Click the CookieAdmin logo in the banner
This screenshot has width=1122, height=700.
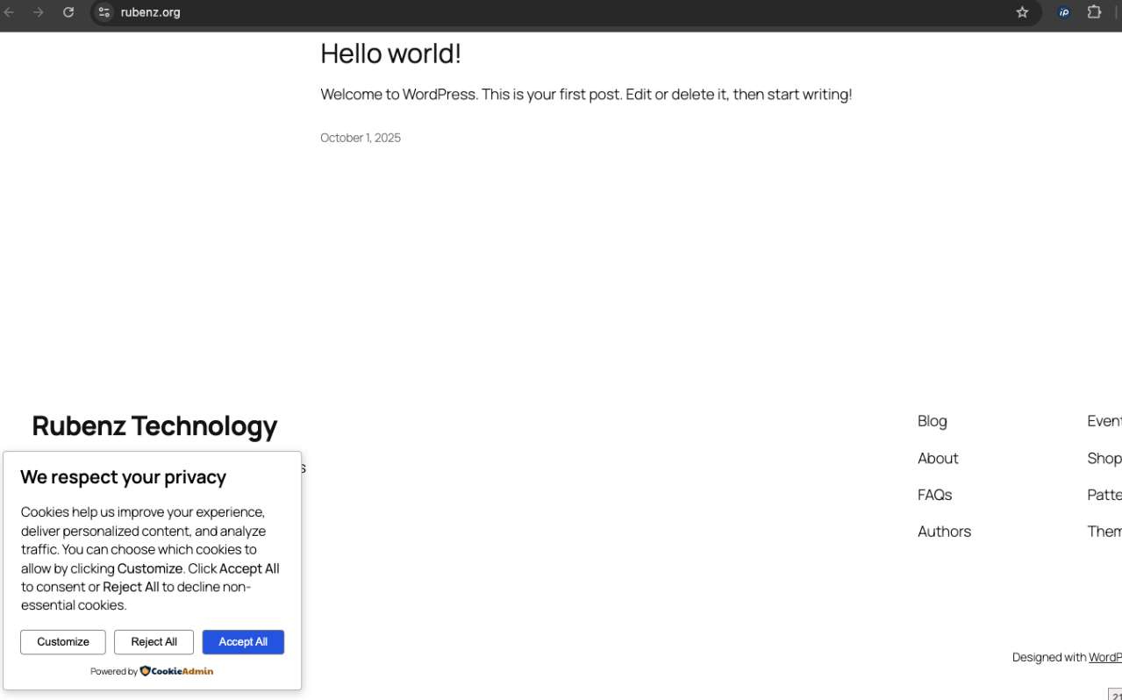click(x=176, y=671)
